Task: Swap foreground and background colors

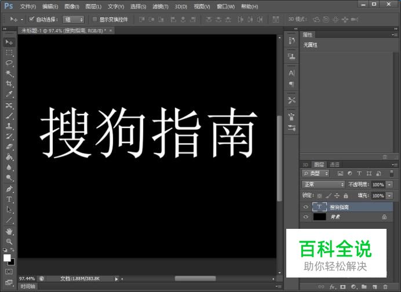Action: 12,250
